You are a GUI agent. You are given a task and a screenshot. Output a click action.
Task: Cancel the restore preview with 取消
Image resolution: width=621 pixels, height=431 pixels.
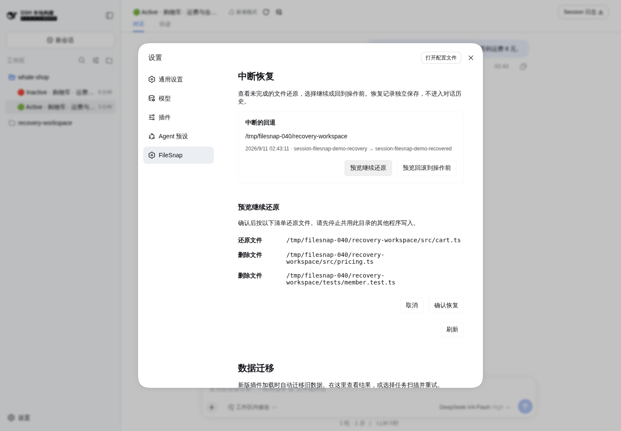coord(412,306)
